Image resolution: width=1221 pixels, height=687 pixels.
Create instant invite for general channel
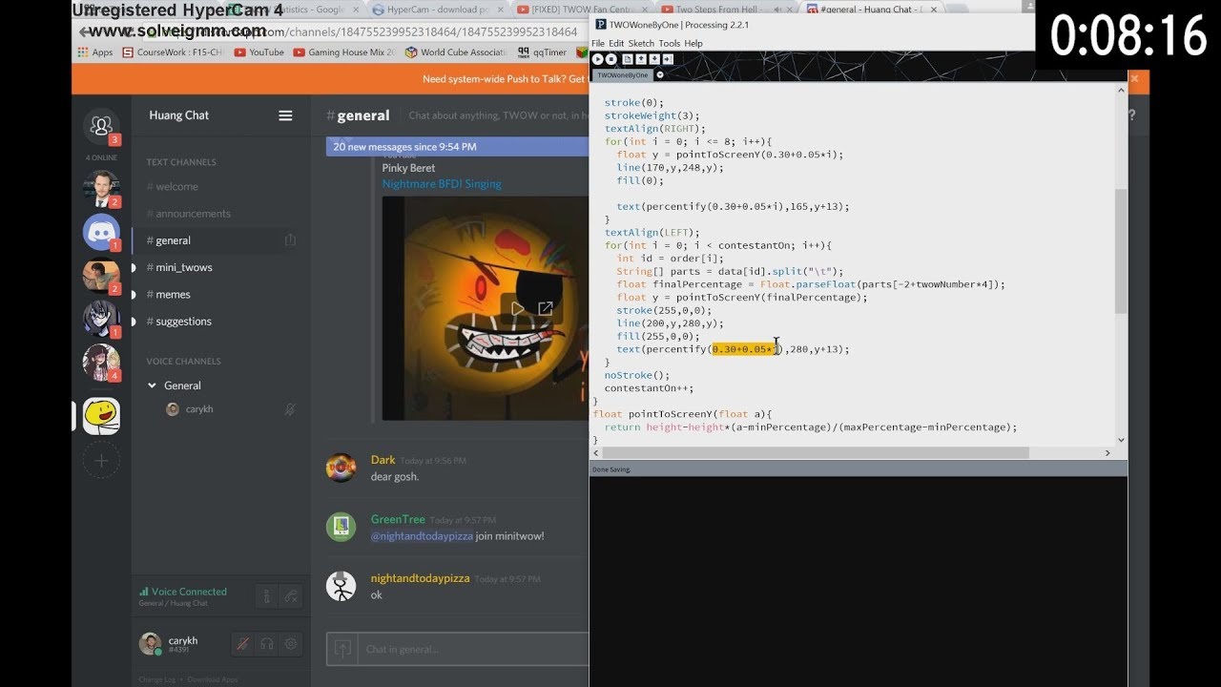(x=290, y=240)
